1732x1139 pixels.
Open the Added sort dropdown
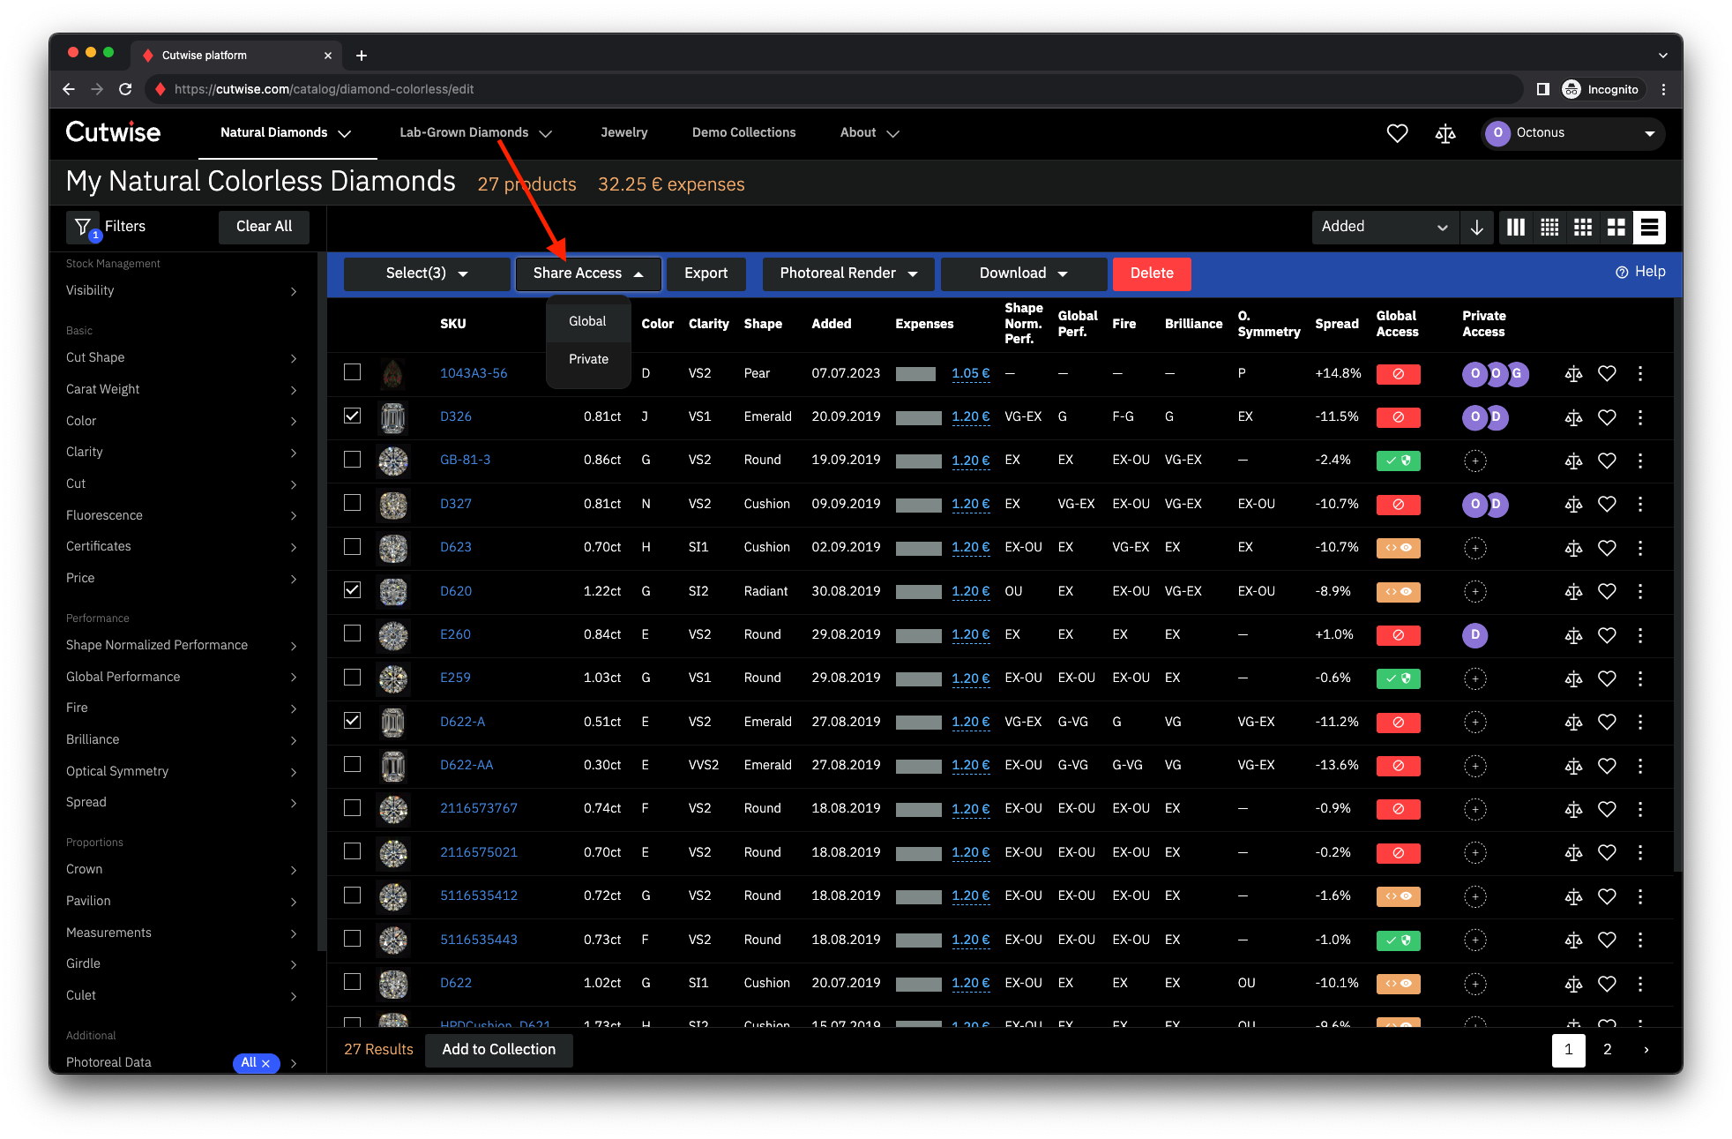[1385, 228]
